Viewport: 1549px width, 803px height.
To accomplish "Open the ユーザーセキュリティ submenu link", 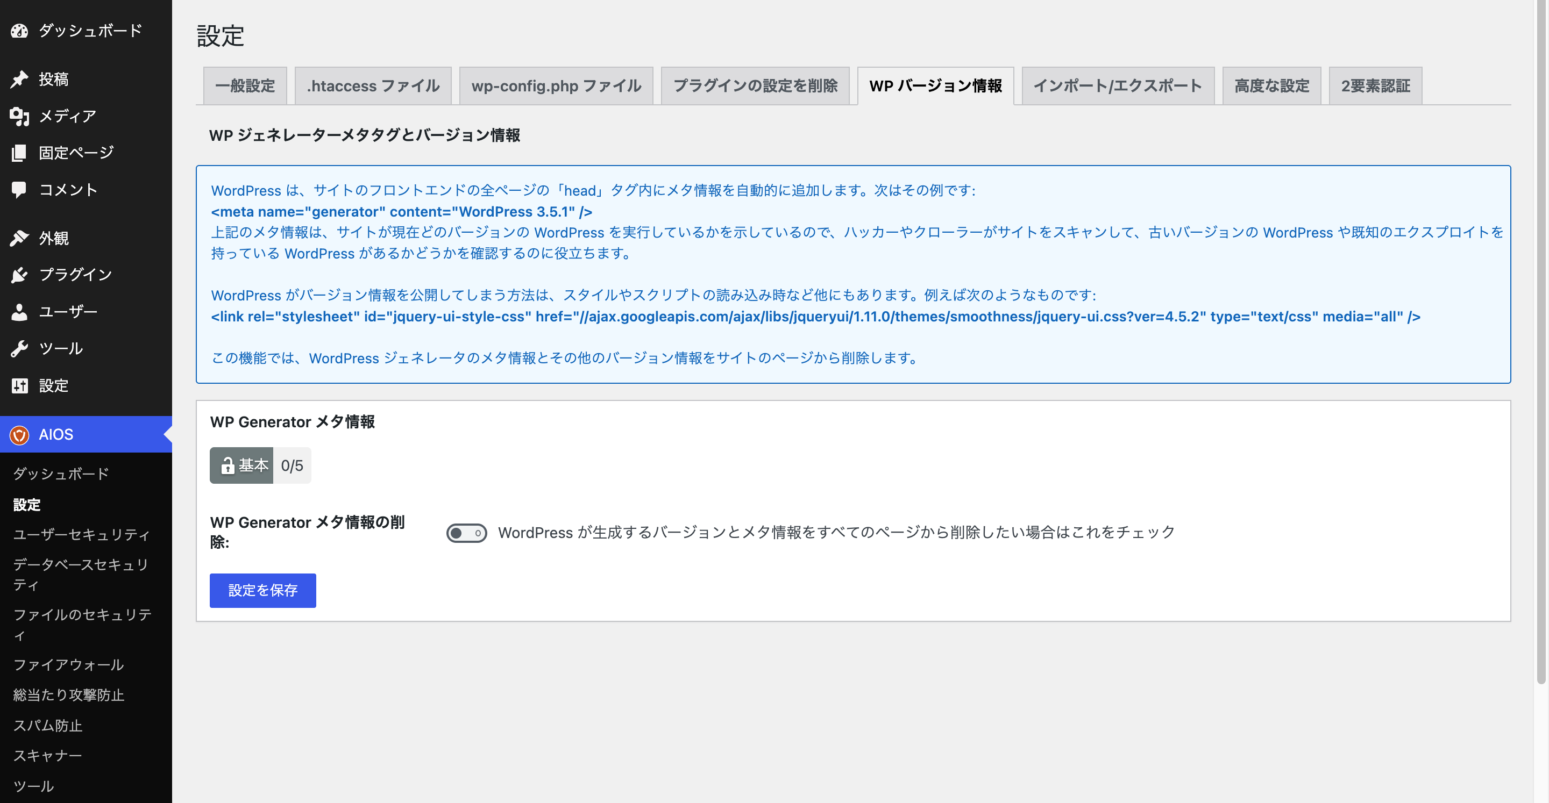I will point(82,534).
